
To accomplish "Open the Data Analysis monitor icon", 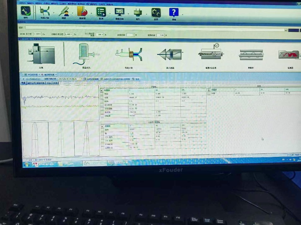I will 120,13.
